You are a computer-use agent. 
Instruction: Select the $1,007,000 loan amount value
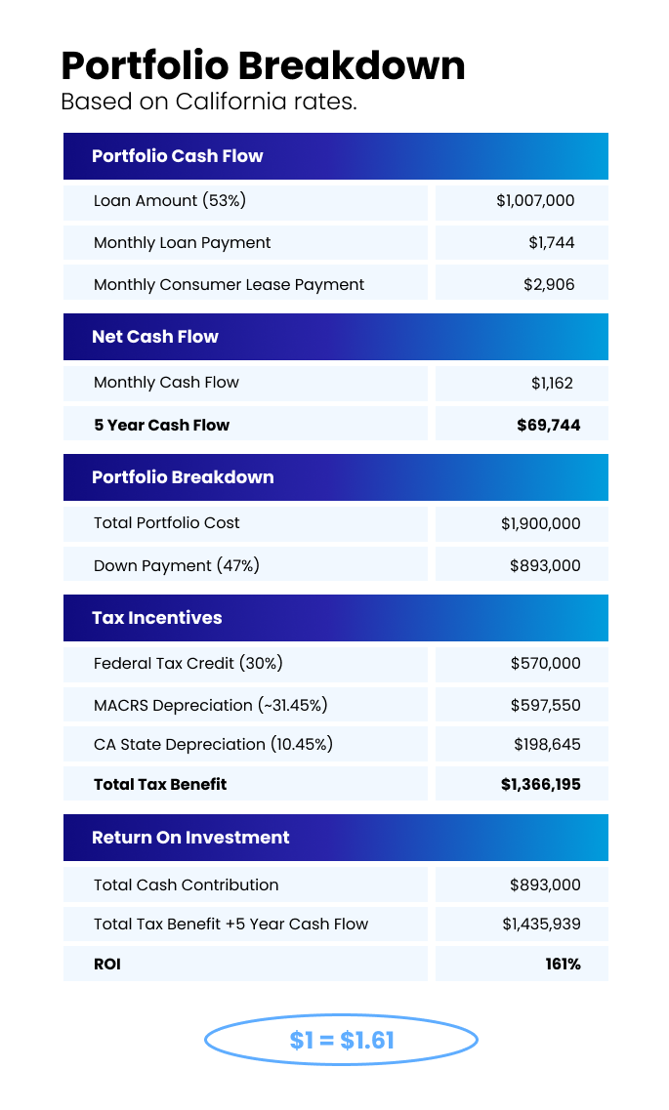click(535, 201)
